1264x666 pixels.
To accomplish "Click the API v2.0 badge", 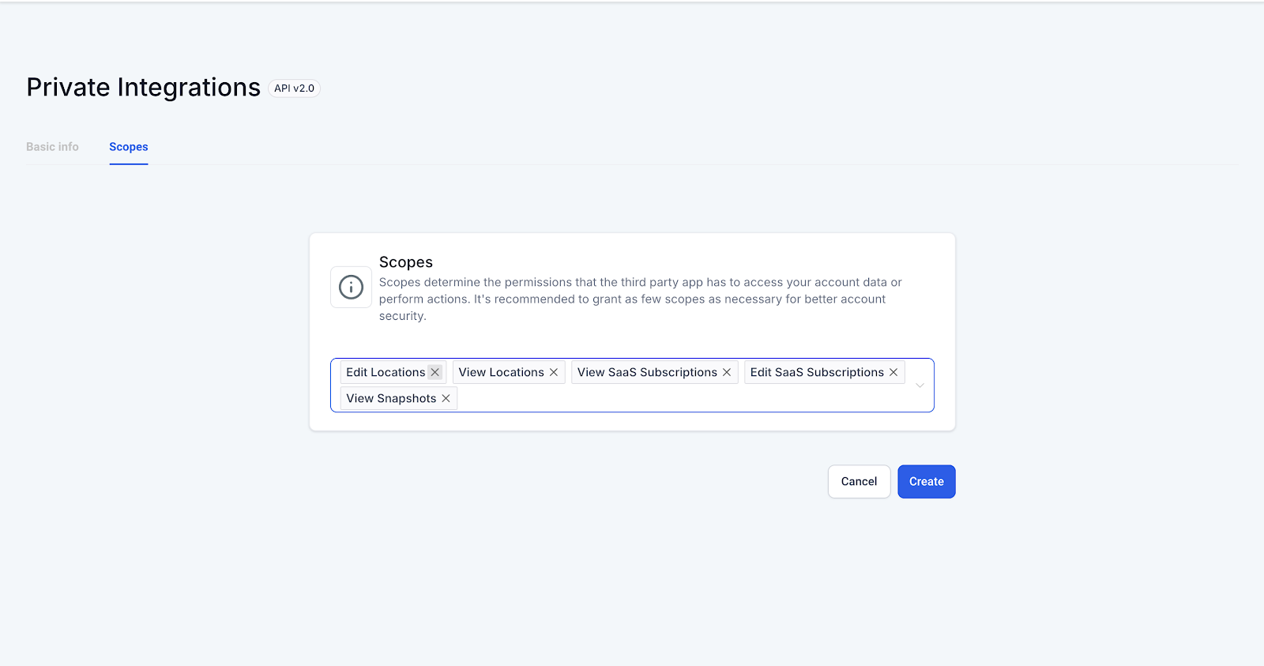I will point(294,88).
